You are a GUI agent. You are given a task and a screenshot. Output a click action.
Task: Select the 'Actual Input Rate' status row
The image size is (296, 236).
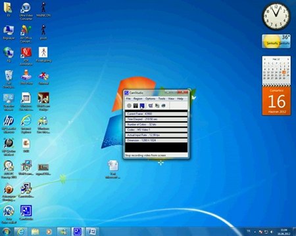(x=157, y=135)
